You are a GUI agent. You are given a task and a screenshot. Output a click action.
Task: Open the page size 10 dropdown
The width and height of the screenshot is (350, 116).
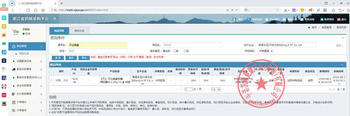216,89
